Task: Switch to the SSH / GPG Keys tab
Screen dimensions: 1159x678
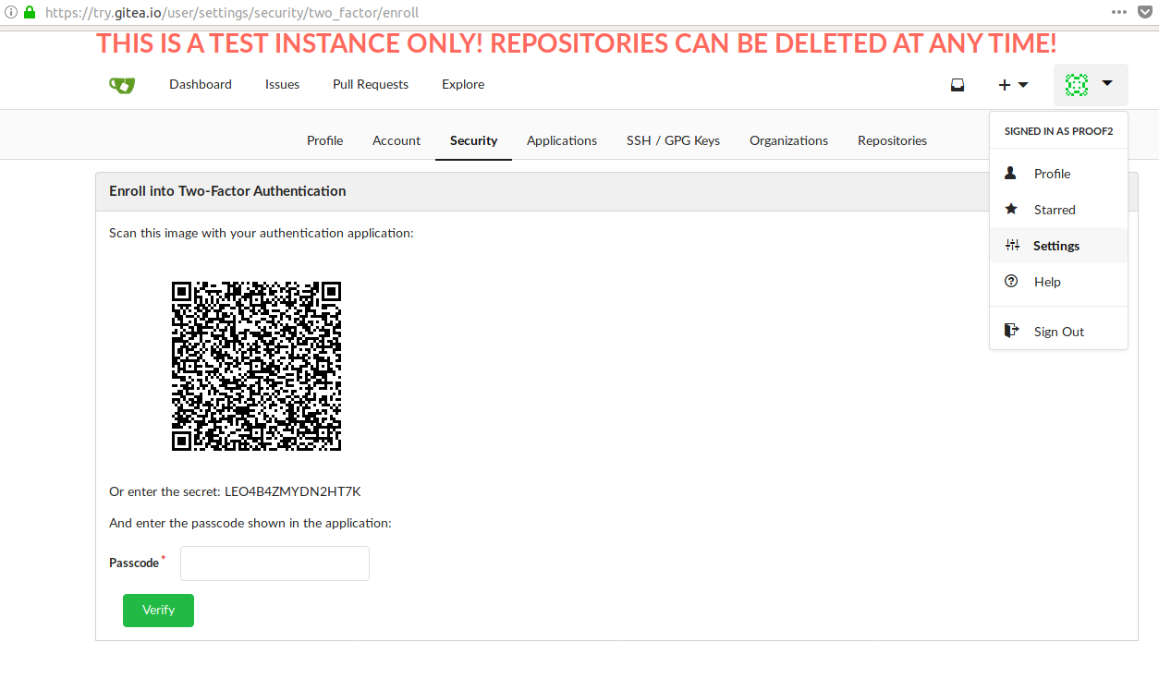Action: [x=673, y=139]
